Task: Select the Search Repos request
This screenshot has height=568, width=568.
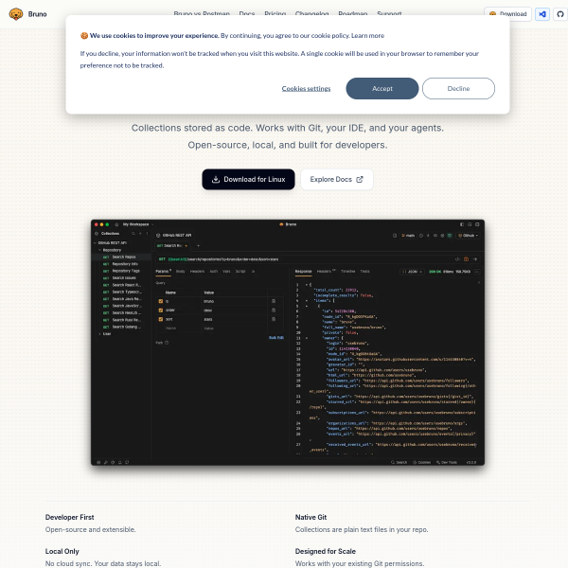Action: [x=121, y=257]
